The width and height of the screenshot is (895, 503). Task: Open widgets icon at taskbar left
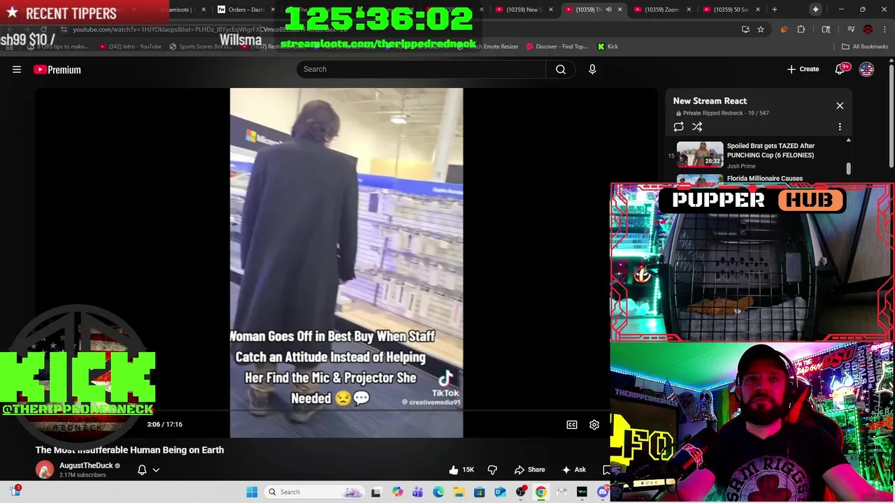tap(15, 491)
